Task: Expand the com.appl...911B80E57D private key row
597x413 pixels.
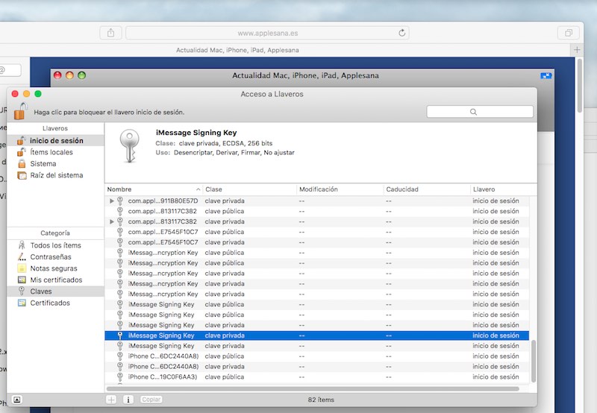Action: click(111, 201)
